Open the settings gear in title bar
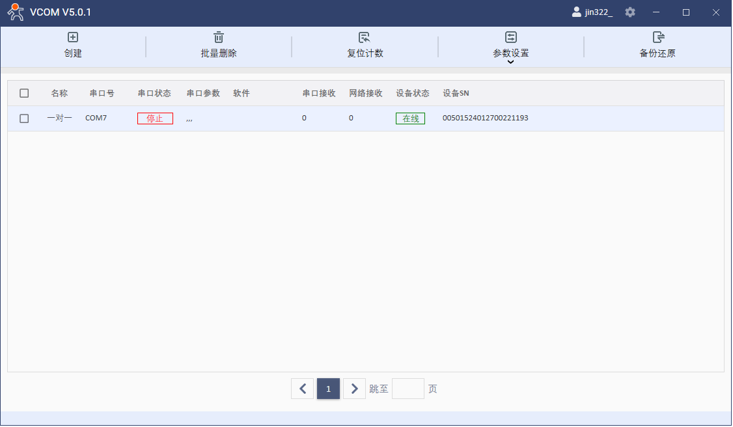The height and width of the screenshot is (427, 733). pyautogui.click(x=630, y=12)
